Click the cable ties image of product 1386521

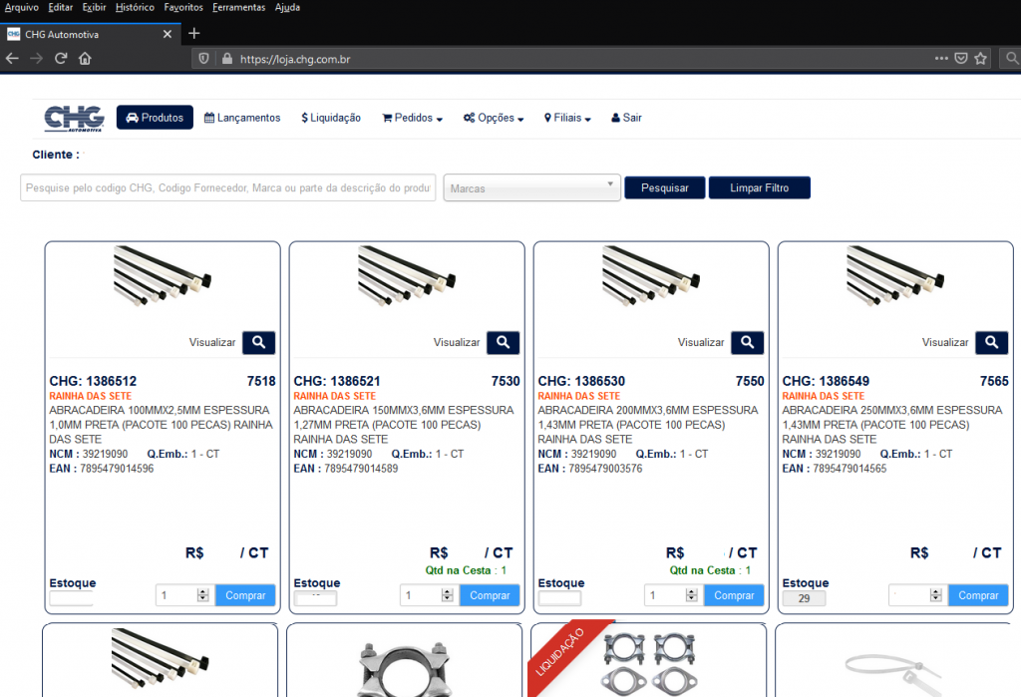[407, 275]
